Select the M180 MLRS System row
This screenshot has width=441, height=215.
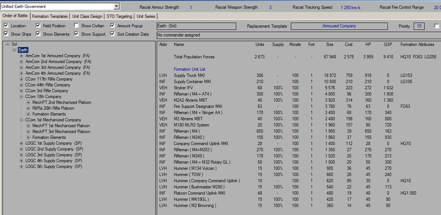299,125
